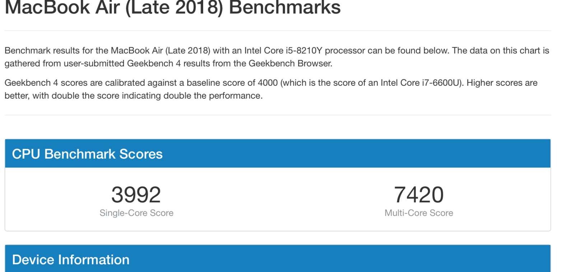Click empty area between the two scores

click(x=277, y=199)
